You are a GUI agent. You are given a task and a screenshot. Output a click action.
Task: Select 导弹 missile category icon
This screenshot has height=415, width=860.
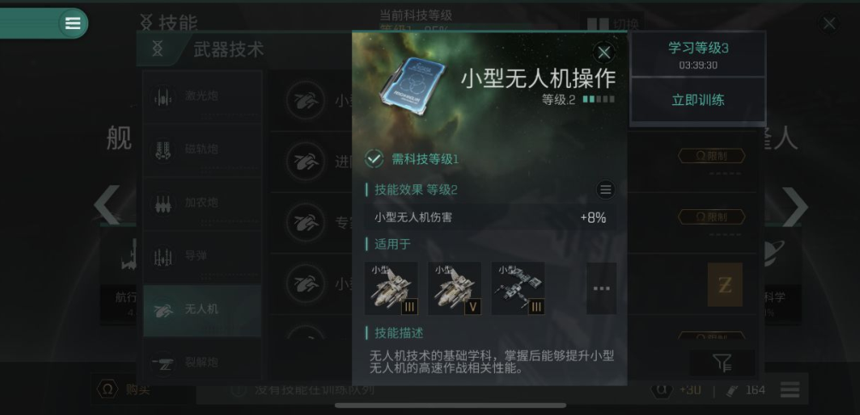(163, 256)
